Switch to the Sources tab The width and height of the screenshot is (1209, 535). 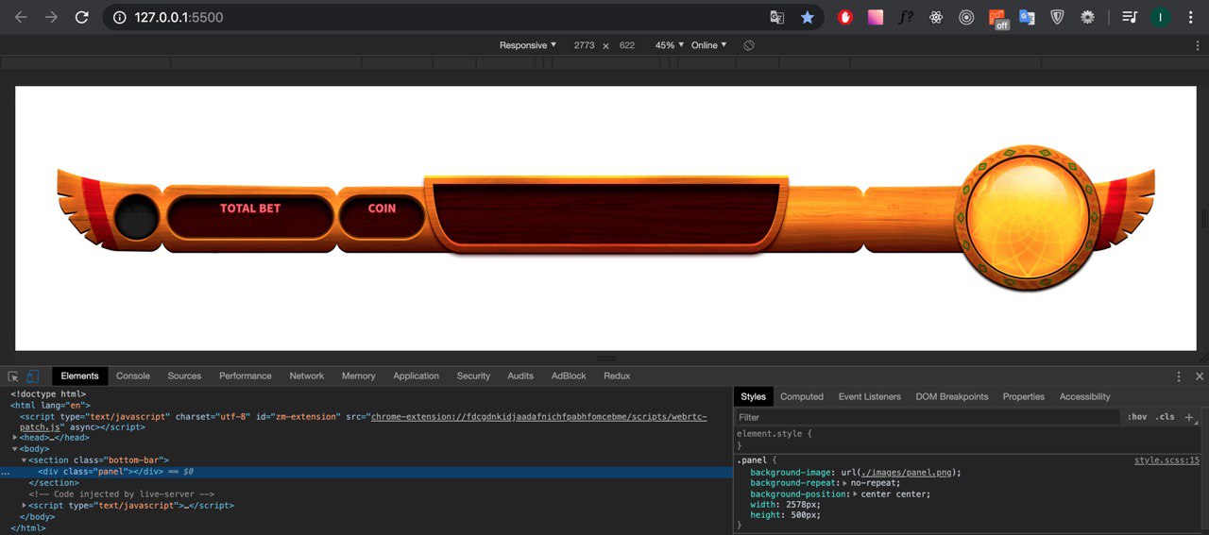[x=184, y=376]
